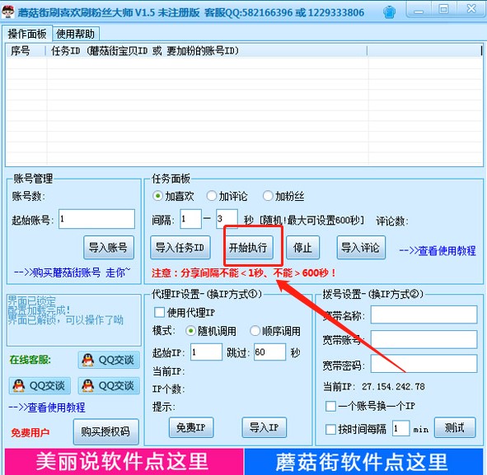Focus the 起始账号 input field
This screenshot has height=475, width=487.
click(96, 219)
